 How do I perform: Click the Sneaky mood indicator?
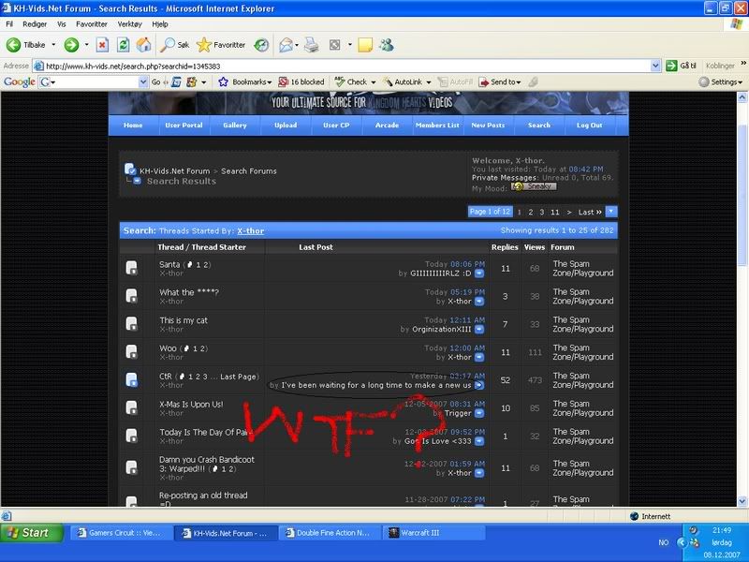(534, 186)
